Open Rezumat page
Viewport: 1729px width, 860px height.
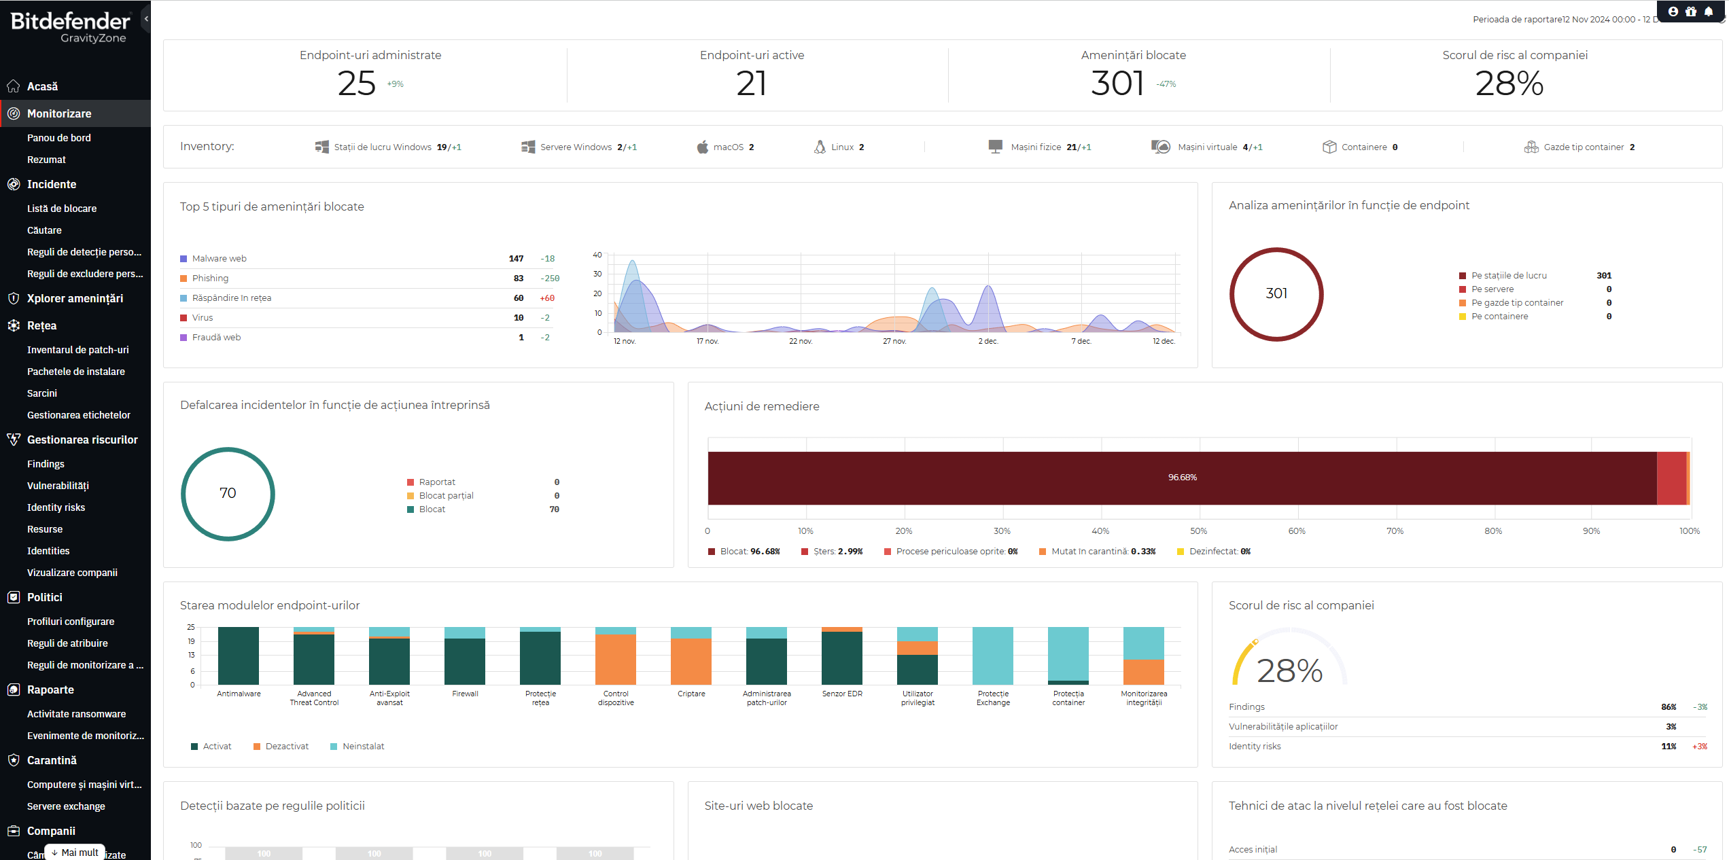[46, 160]
